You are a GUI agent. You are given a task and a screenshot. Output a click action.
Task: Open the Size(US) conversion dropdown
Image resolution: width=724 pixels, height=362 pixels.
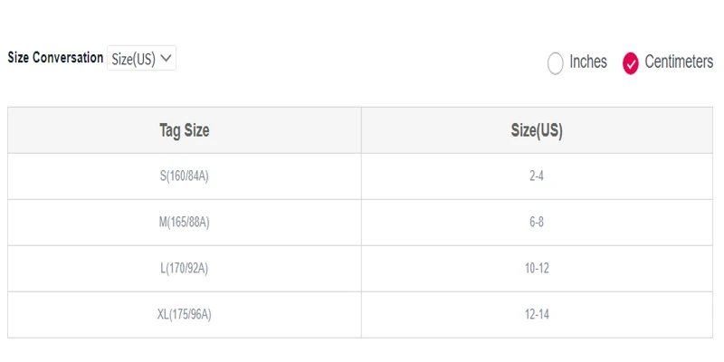(141, 58)
